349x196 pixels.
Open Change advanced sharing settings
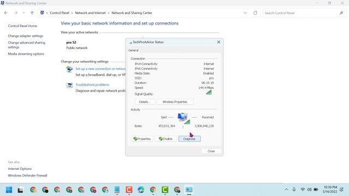(x=27, y=45)
